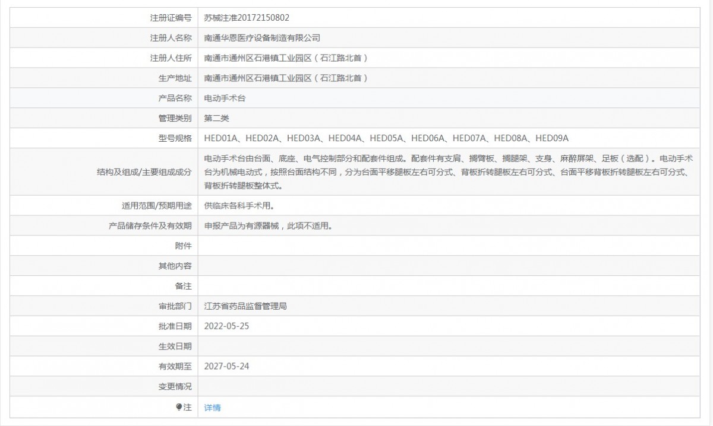Viewport: 713px width, 426px height.
Task: Click the 注册人住所 label
Action: pos(171,58)
